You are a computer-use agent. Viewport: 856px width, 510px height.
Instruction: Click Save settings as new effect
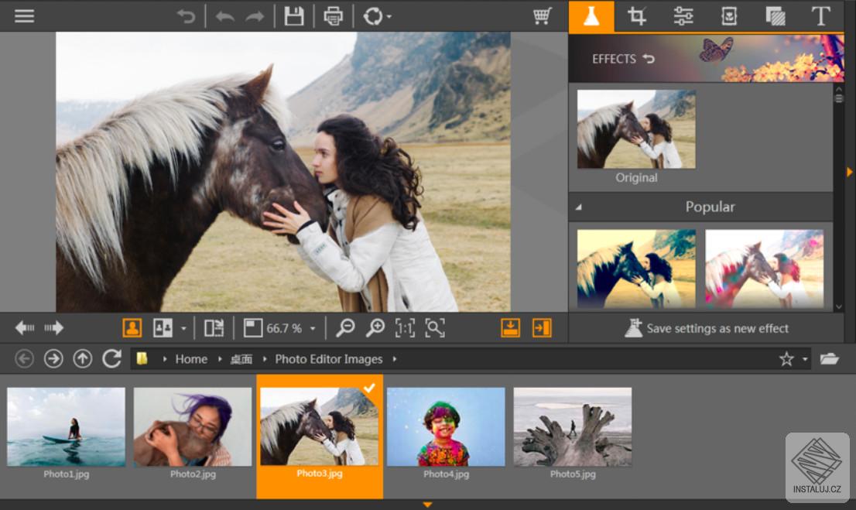tap(707, 328)
